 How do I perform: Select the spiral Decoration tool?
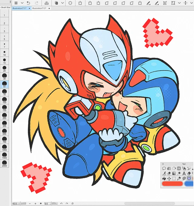coord(184,178)
